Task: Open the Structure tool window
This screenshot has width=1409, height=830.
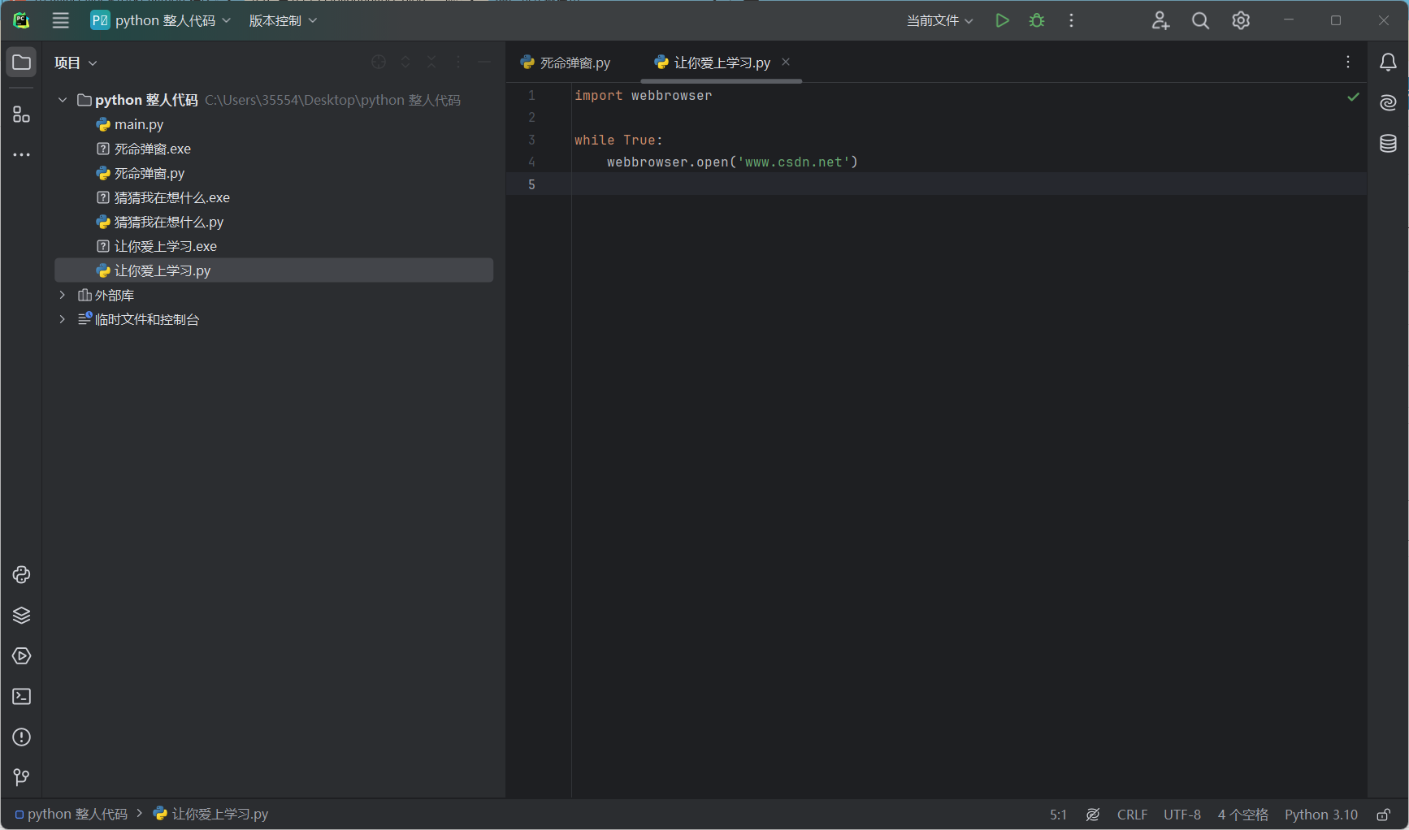Action: [x=22, y=115]
